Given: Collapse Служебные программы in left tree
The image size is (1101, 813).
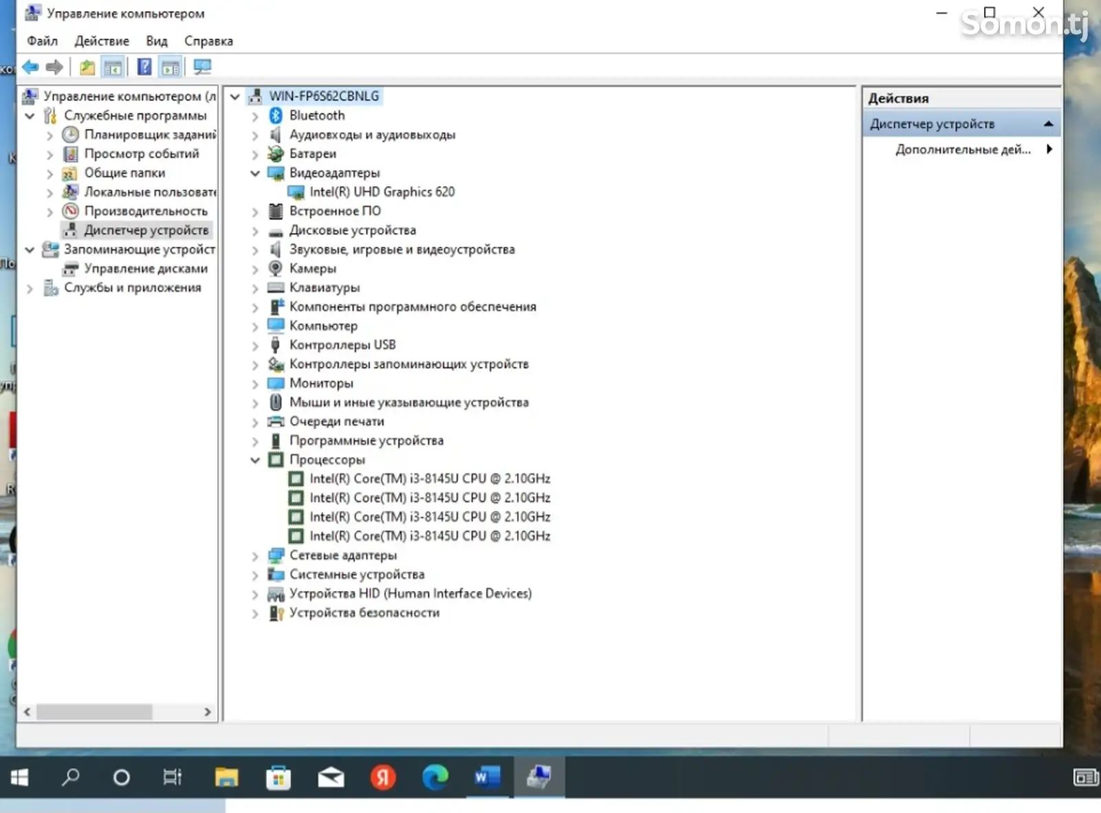Looking at the screenshot, I should pyautogui.click(x=30, y=116).
